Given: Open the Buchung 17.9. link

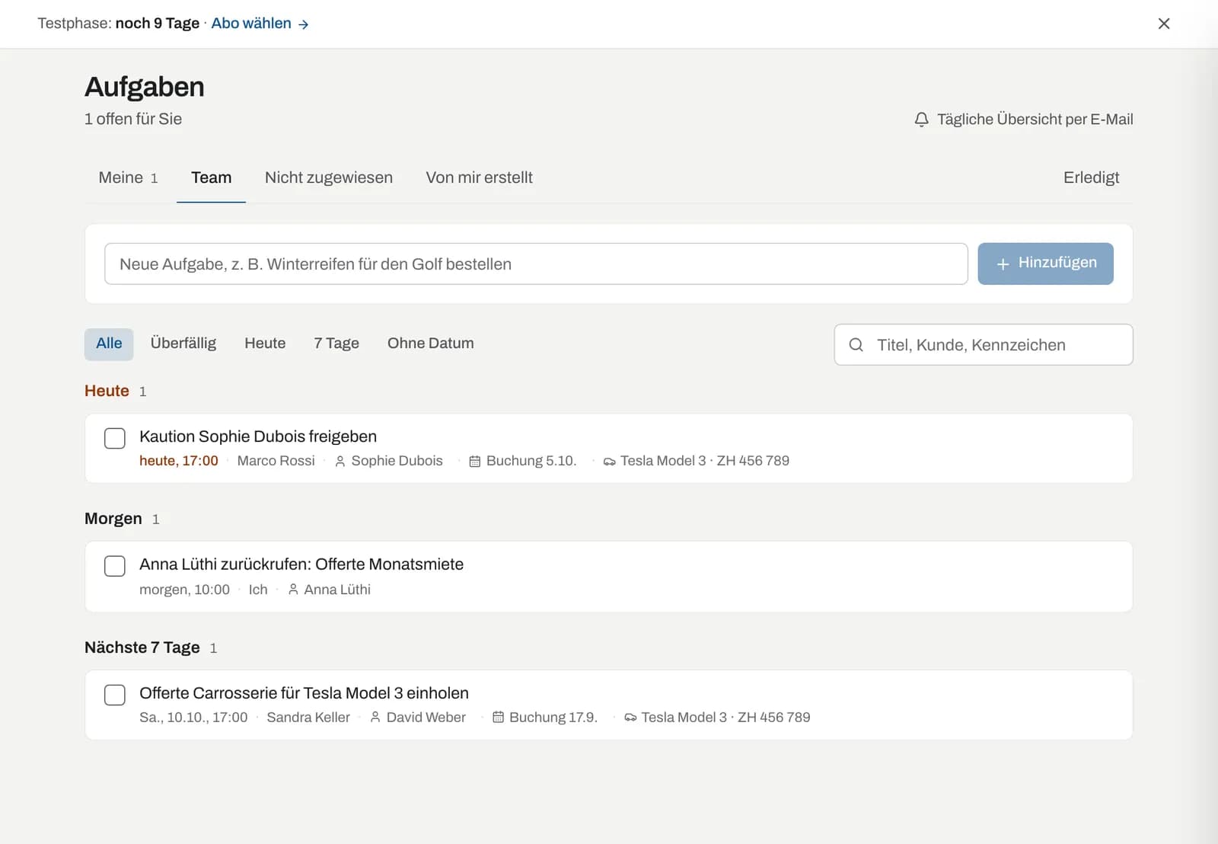Looking at the screenshot, I should click(x=545, y=718).
